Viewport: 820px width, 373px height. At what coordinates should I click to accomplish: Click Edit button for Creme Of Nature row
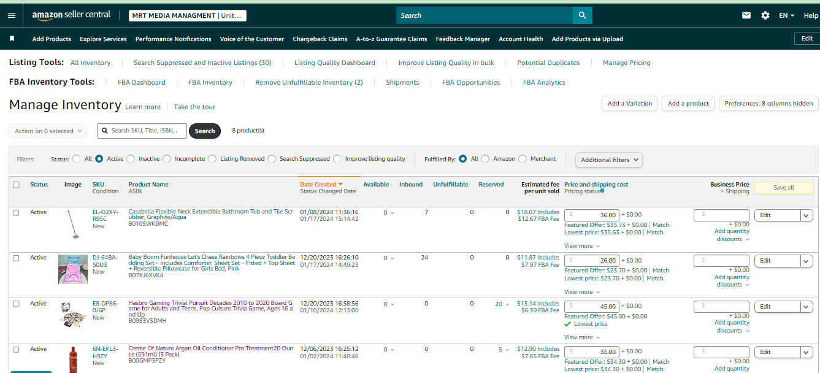pyautogui.click(x=777, y=352)
